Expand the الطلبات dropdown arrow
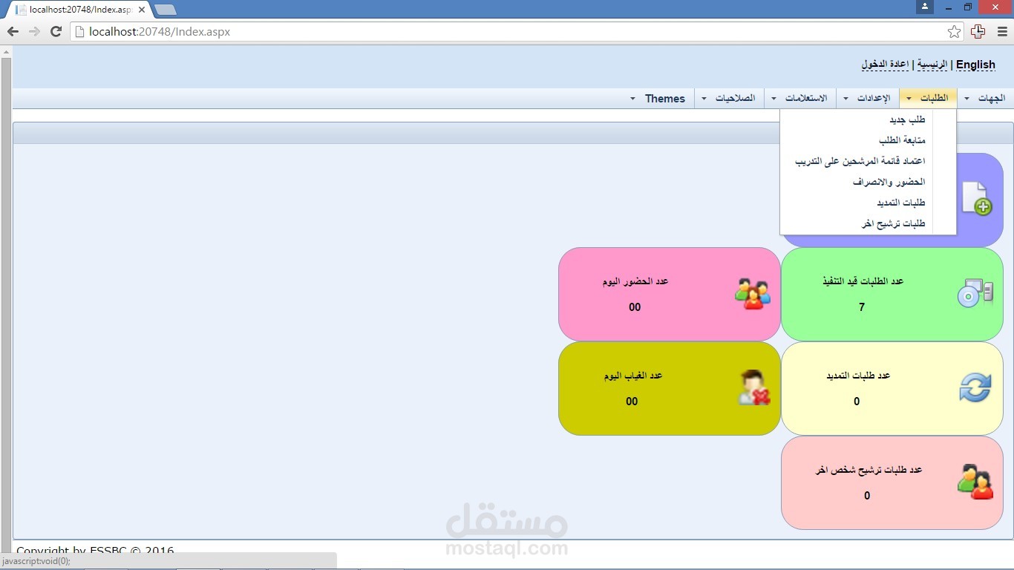The height and width of the screenshot is (570, 1014). [909, 99]
